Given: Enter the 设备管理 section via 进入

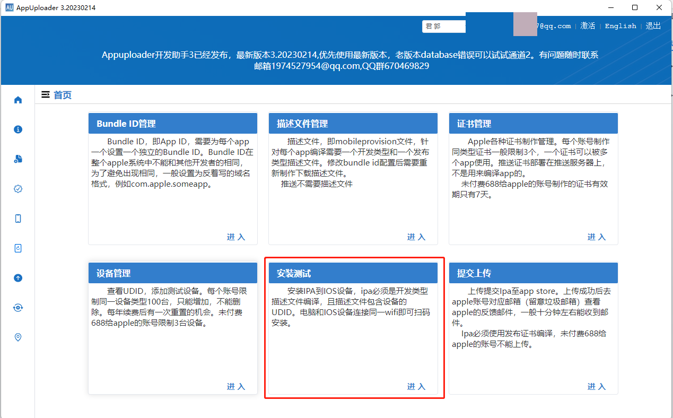Looking at the screenshot, I should [236, 387].
